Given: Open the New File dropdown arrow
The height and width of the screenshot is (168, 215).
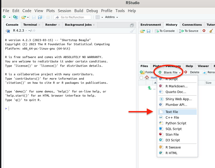Looking at the screenshot, I should coord(10,17).
